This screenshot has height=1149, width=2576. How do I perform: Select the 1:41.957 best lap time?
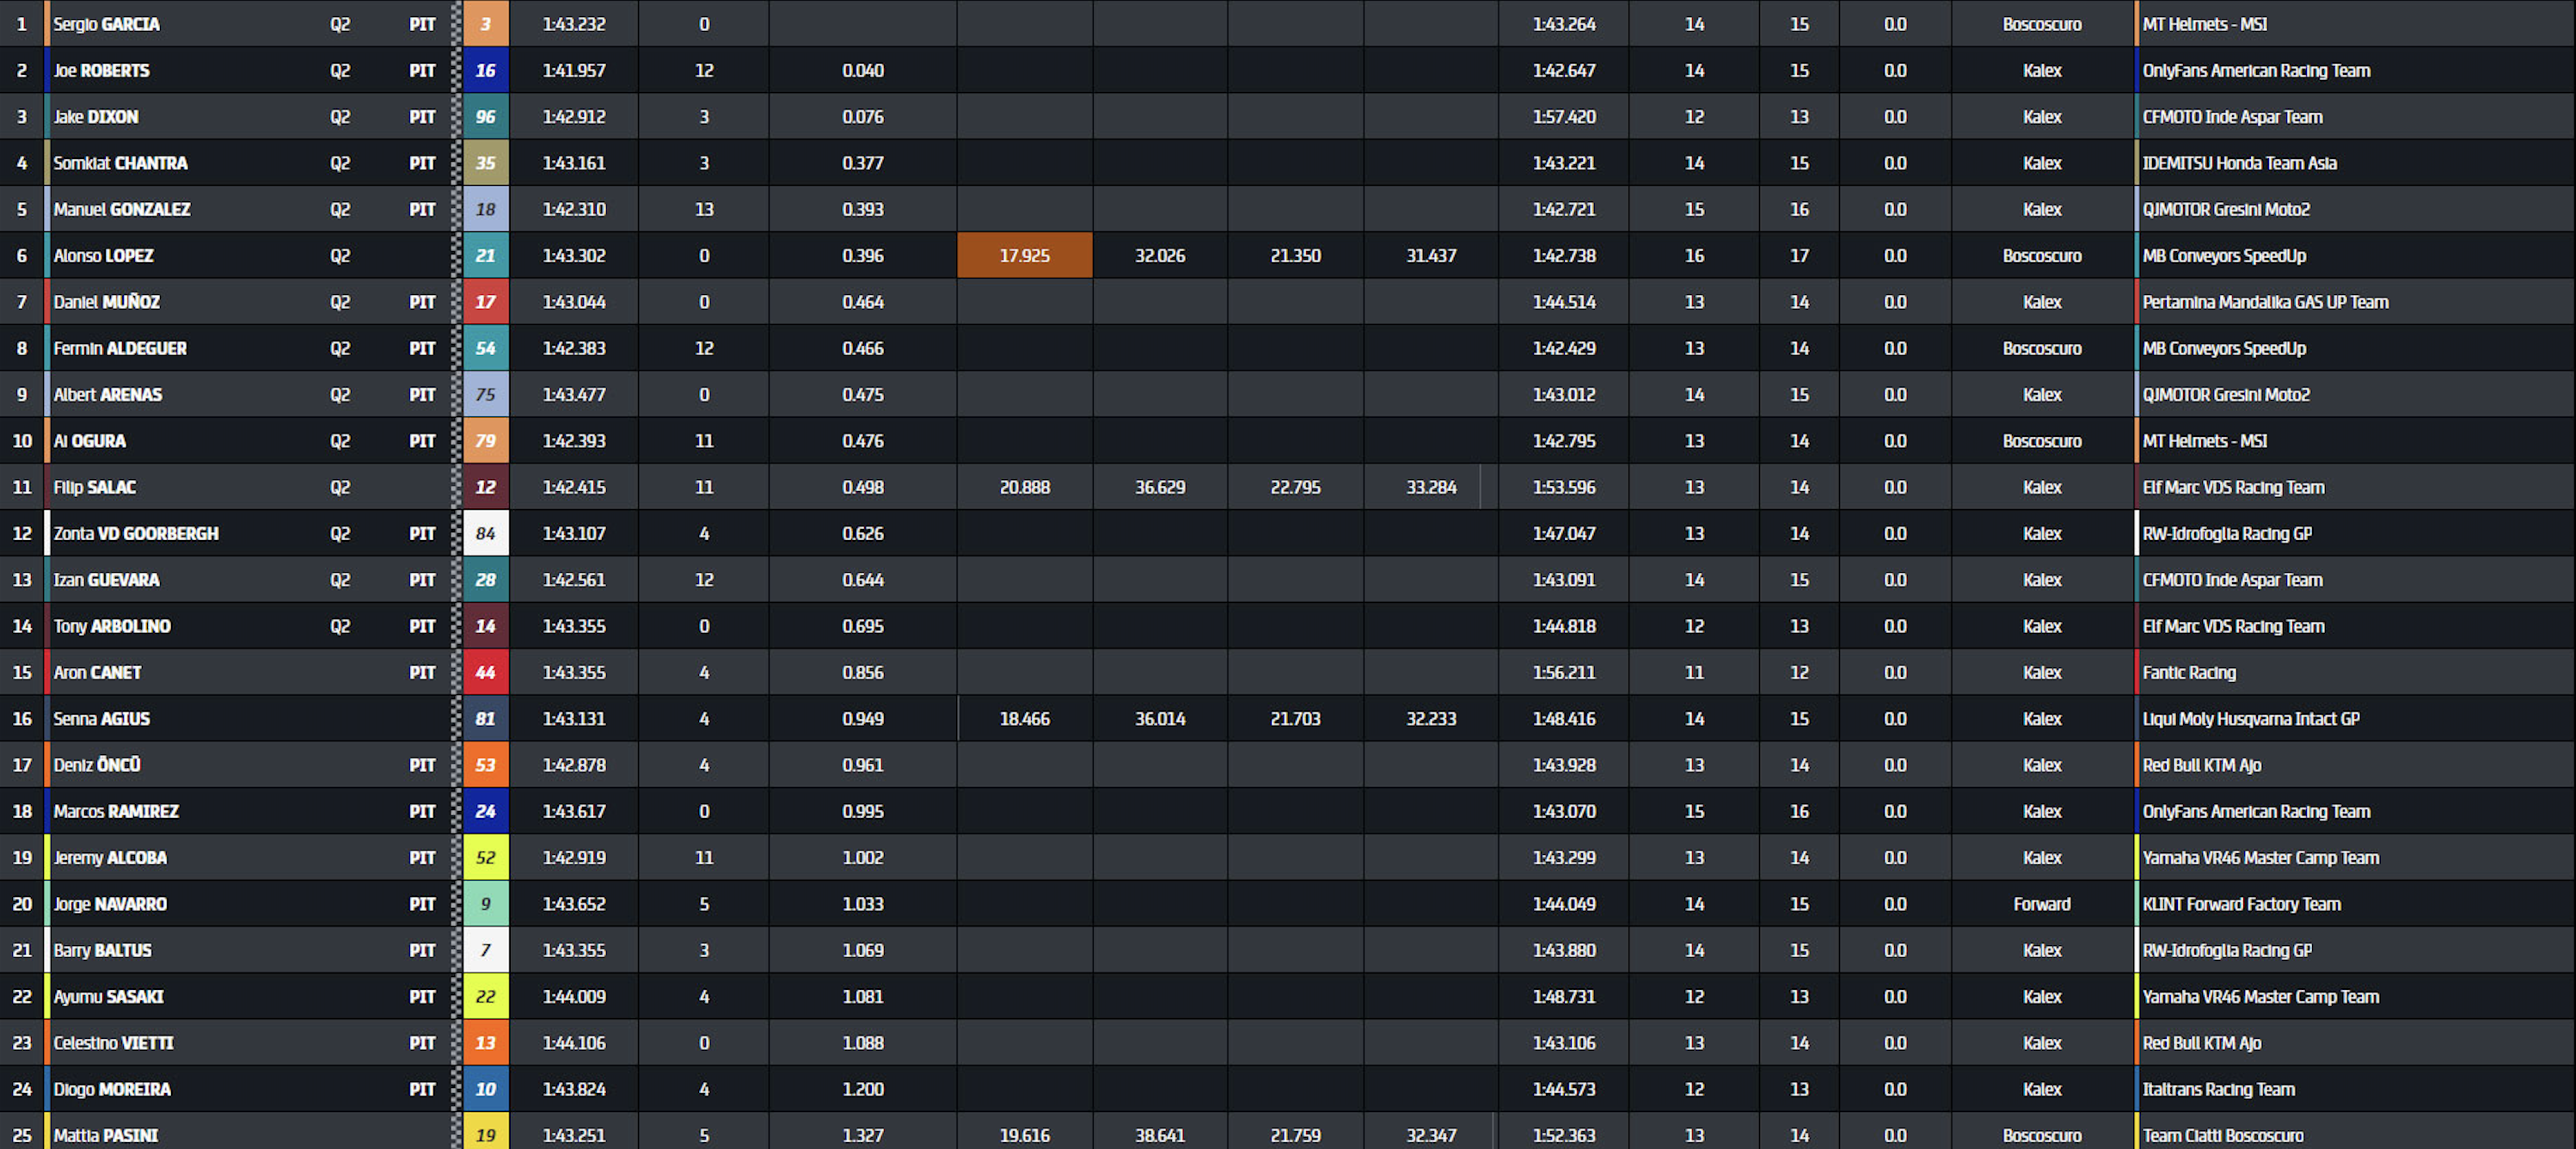(x=573, y=70)
